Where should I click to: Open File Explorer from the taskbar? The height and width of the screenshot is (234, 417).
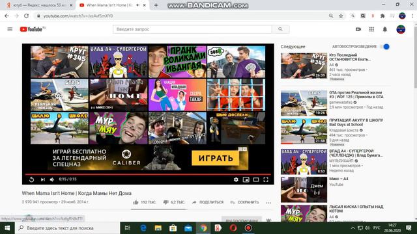click(x=158, y=228)
